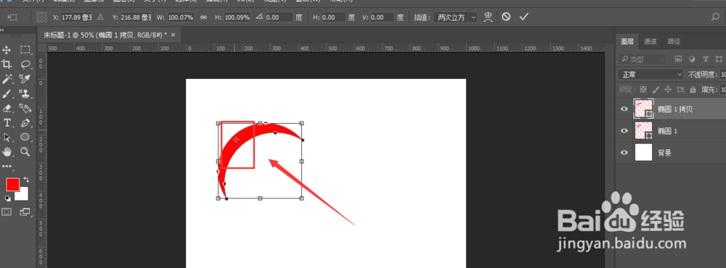Select the Paint Bucket tool

(x=25, y=108)
